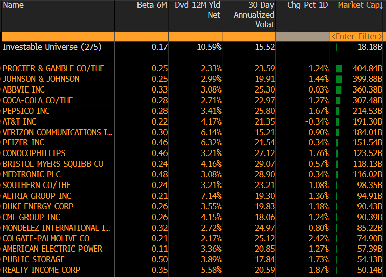Open AT&T INC security
386x277 pixels.
(19, 121)
